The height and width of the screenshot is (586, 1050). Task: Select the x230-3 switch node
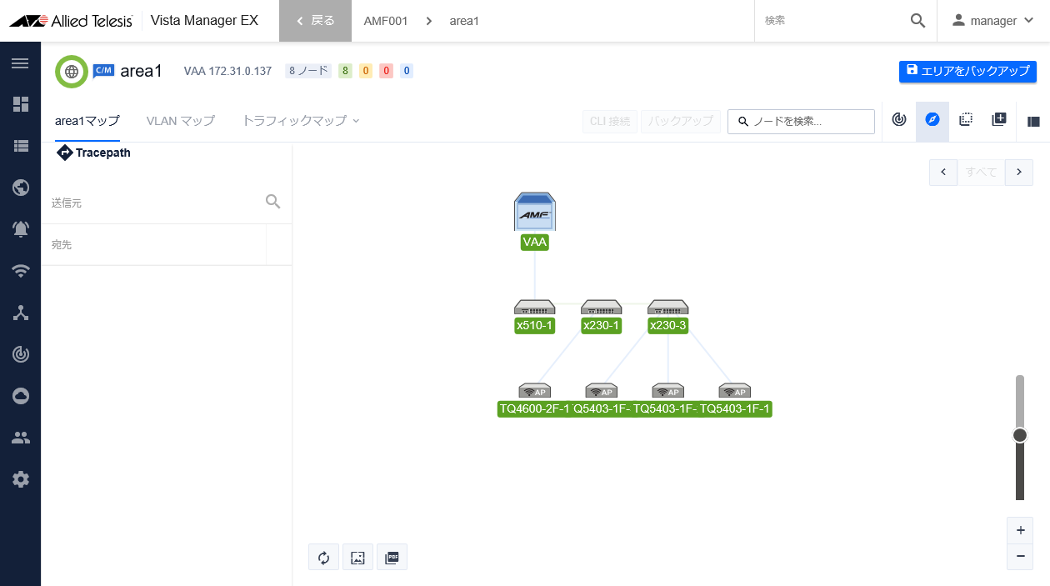coord(667,308)
